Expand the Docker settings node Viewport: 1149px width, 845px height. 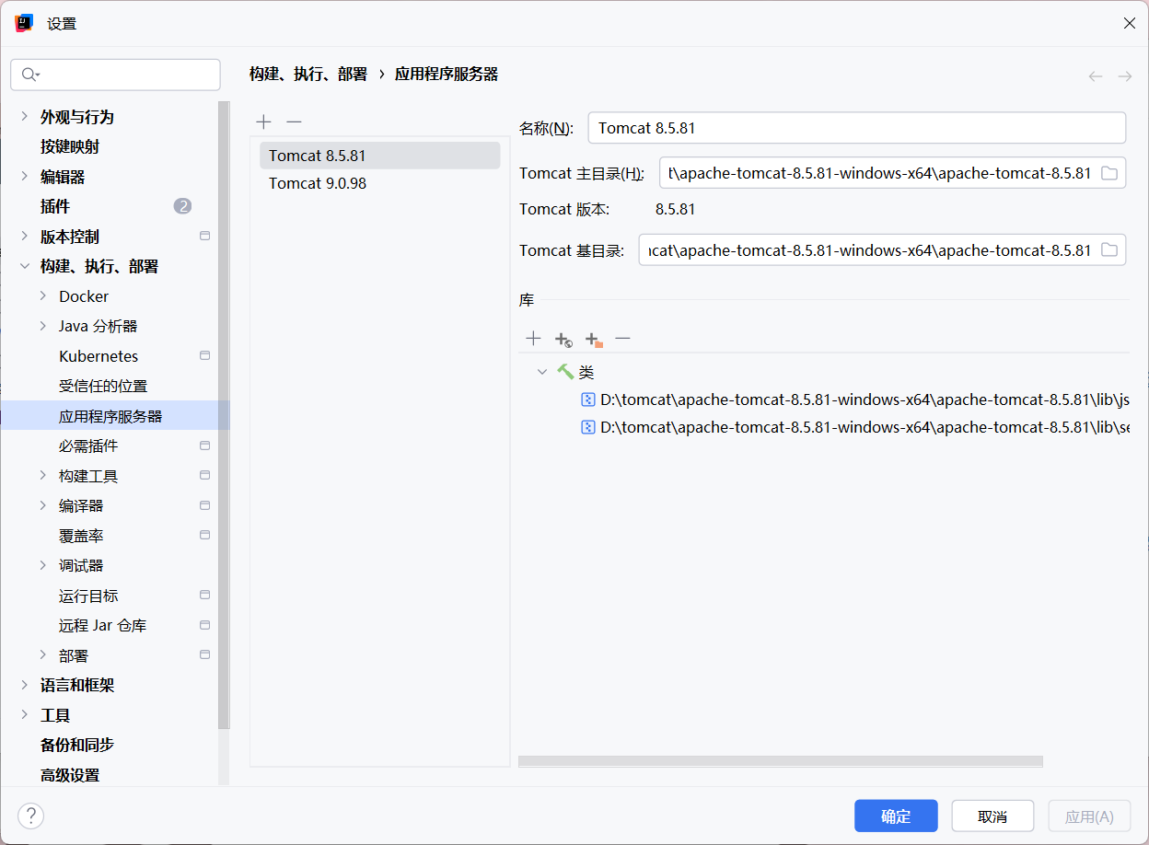[43, 296]
